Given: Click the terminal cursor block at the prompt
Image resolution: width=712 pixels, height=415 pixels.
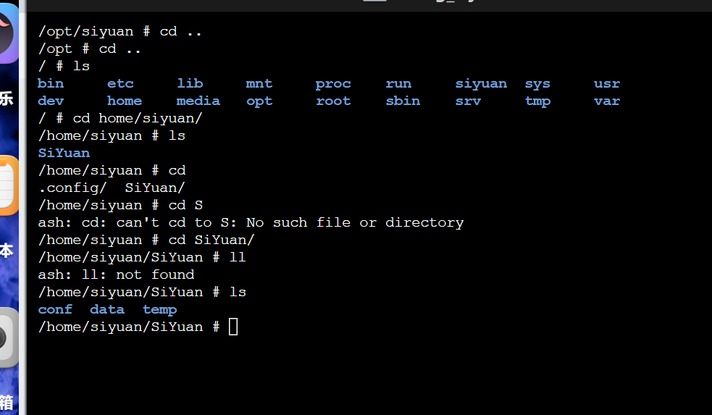Looking at the screenshot, I should click(x=233, y=327).
